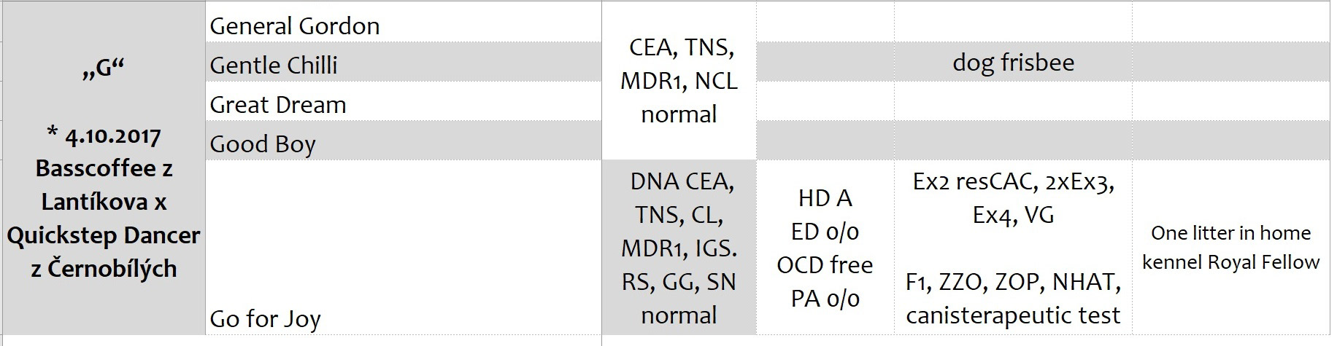This screenshot has width=1337, height=346.
Task: Click the „G“ litter letter heading
Action: point(103,68)
